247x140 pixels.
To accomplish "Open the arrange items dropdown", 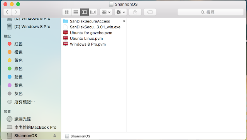I will (x=106, y=12).
